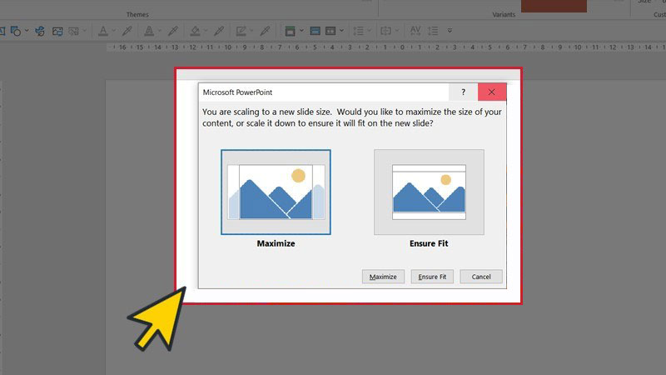Click the Text Outline 'A' icon

(x=149, y=31)
